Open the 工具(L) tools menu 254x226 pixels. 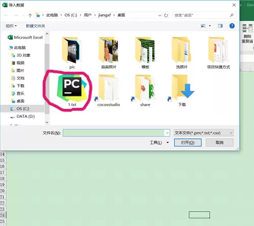159,143
